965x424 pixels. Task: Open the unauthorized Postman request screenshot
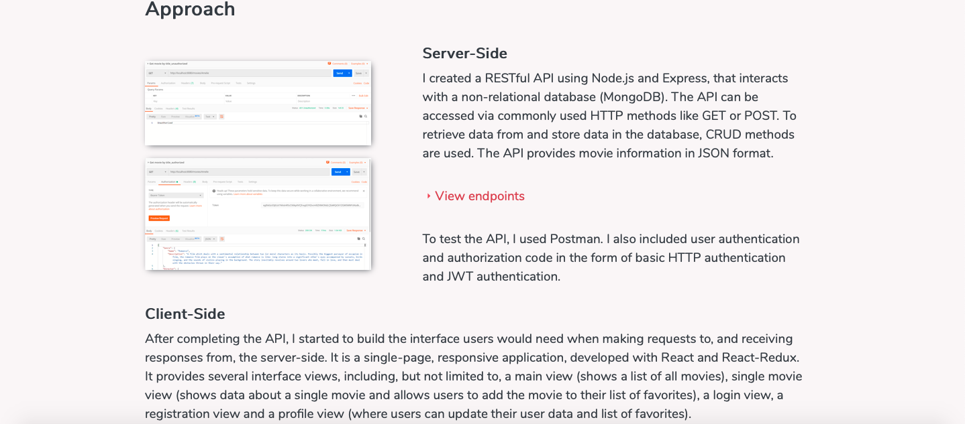[258, 103]
